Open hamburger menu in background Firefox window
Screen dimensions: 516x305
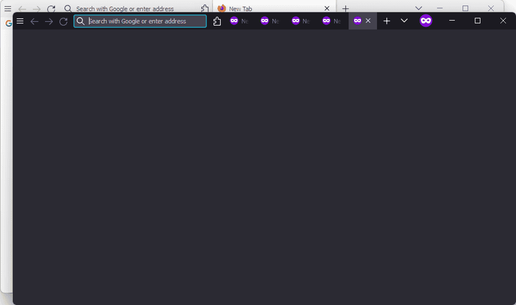[x=8, y=8]
